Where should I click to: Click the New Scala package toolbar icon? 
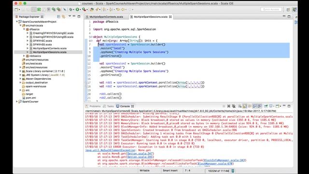coord(92,9)
